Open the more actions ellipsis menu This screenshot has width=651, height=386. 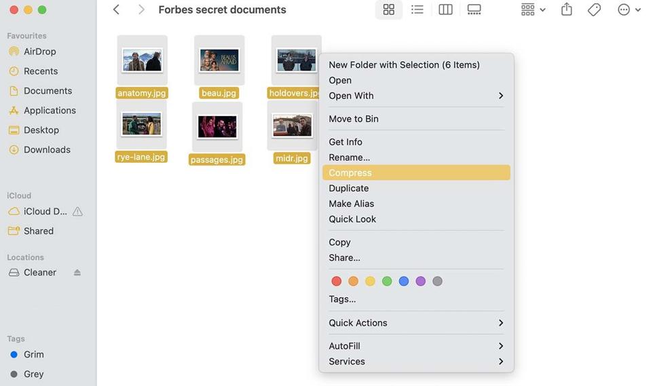point(629,9)
